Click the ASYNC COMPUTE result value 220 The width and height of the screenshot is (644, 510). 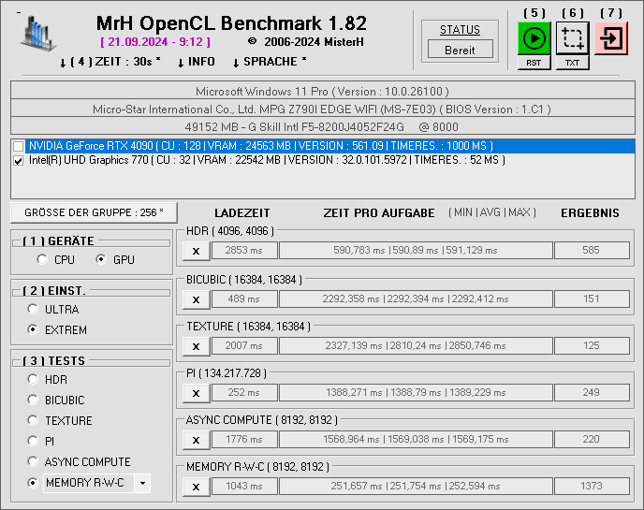[x=592, y=440]
